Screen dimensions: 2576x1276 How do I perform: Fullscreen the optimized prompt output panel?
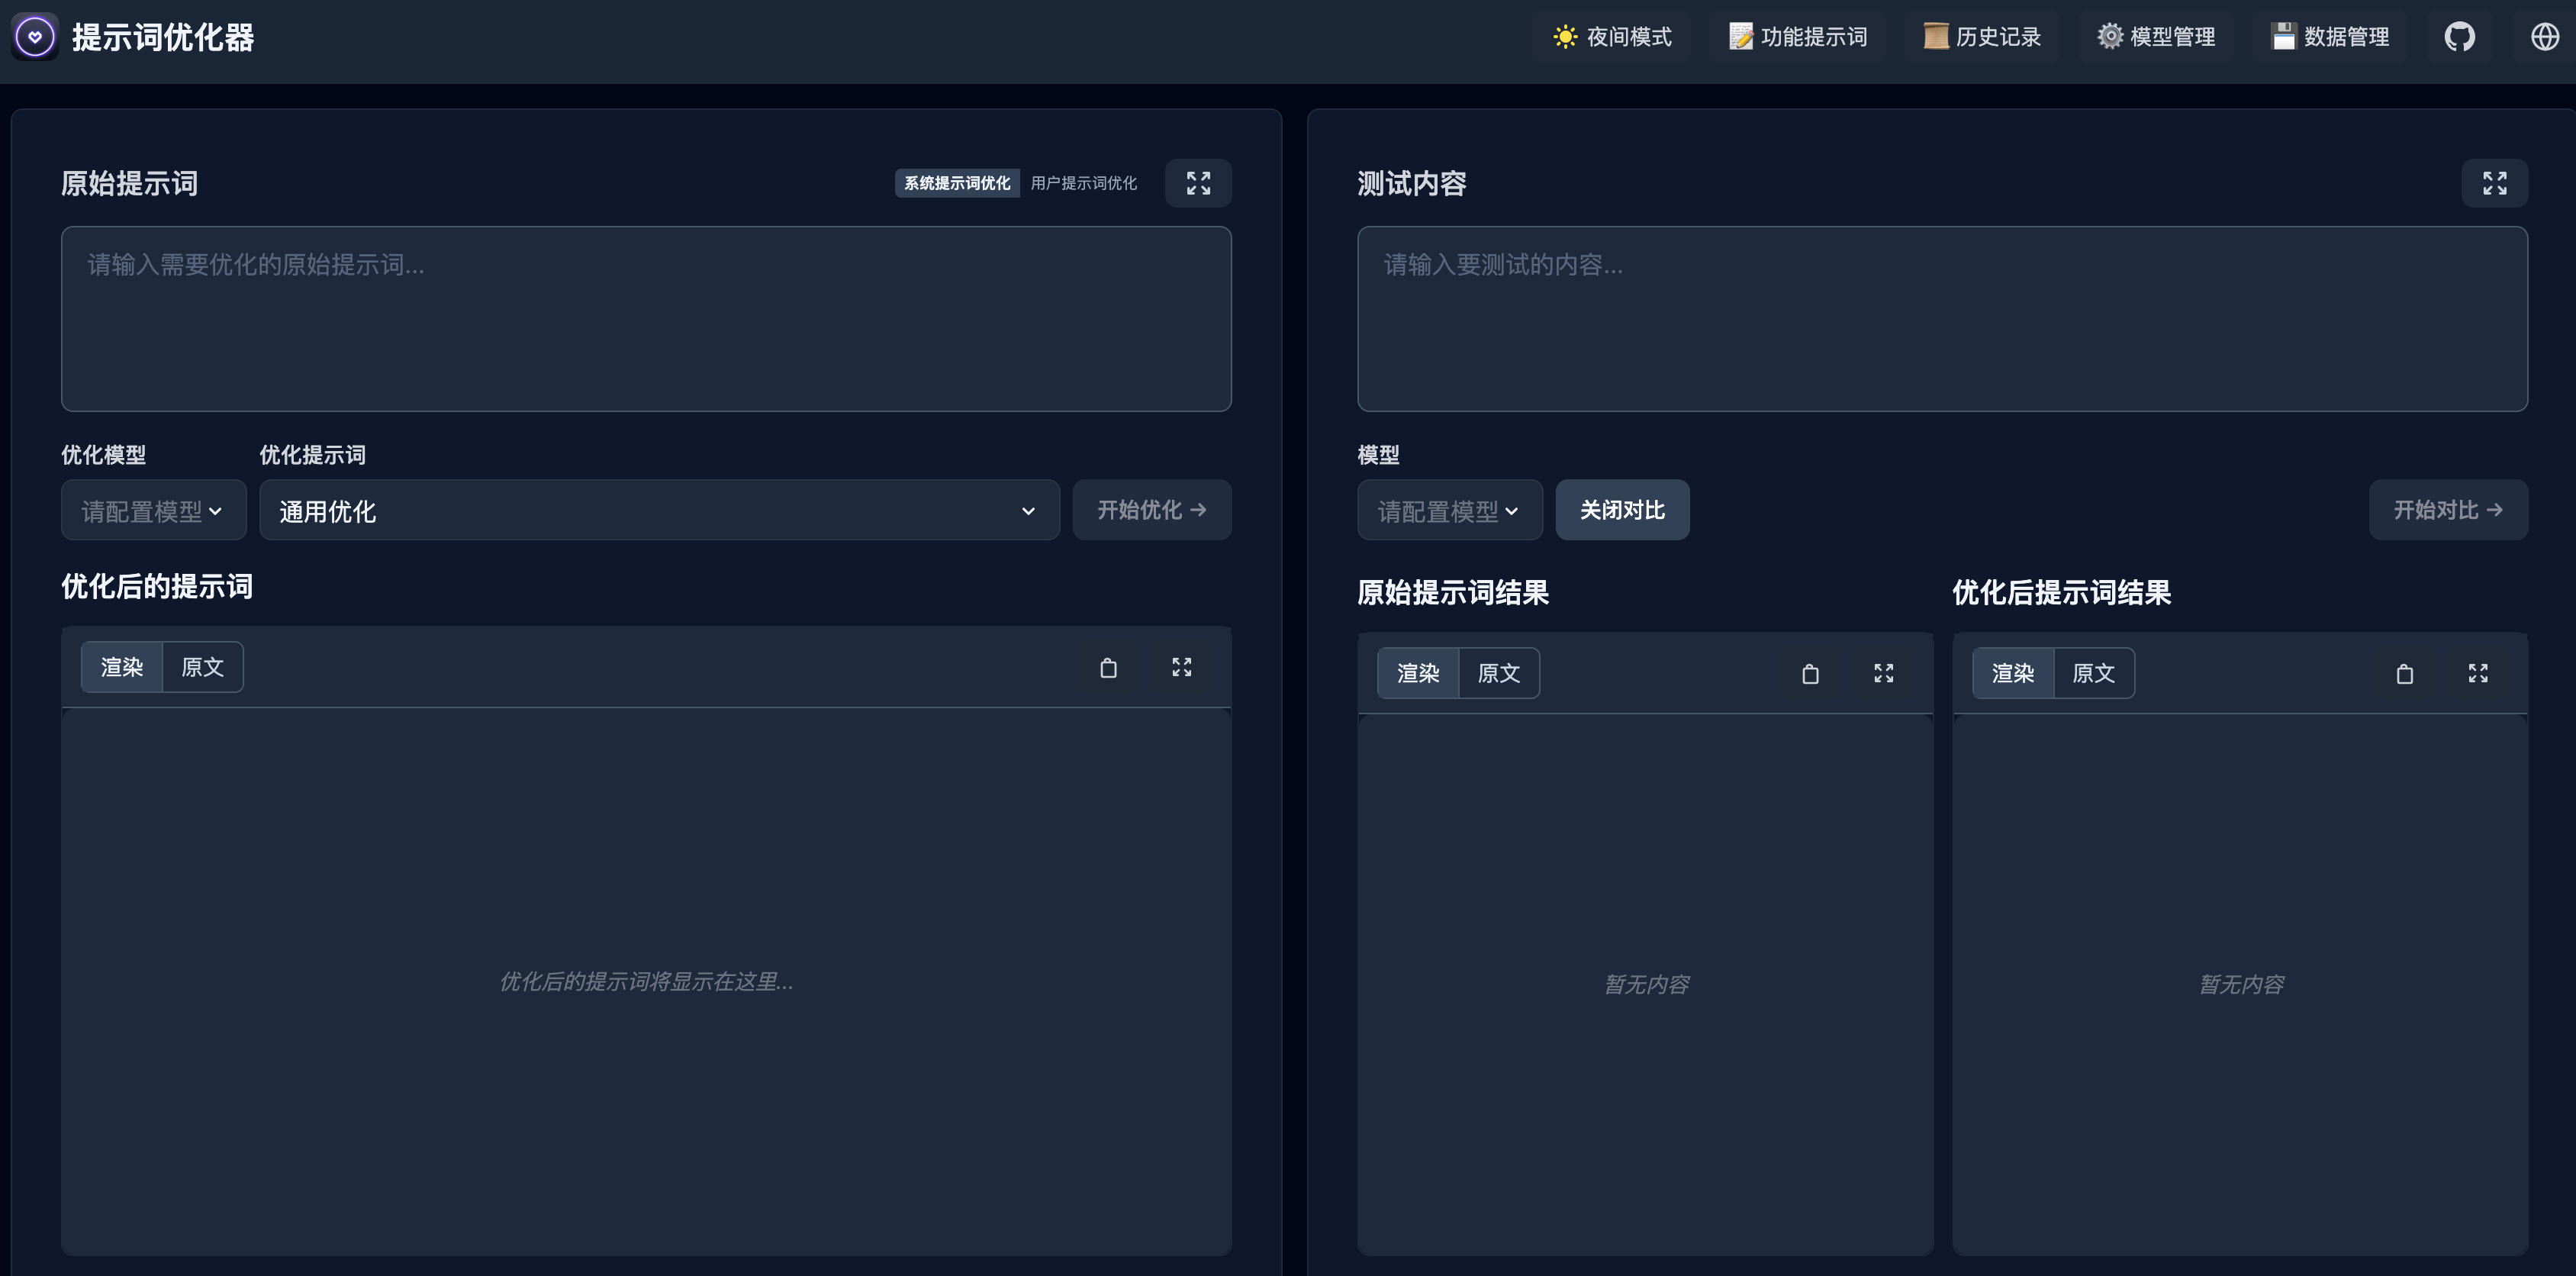pyautogui.click(x=1182, y=668)
